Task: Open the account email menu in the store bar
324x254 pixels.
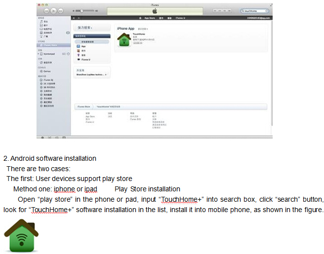Action: 258,18
